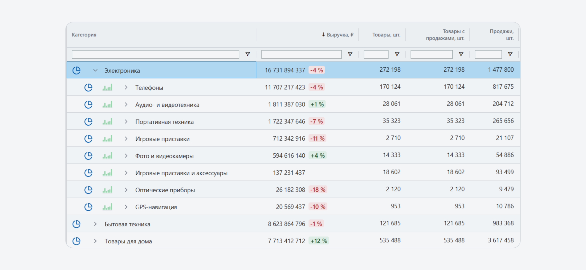This screenshot has height=270, width=586.
Task: Open pie chart for Оптические приборы
Action: [88, 190]
